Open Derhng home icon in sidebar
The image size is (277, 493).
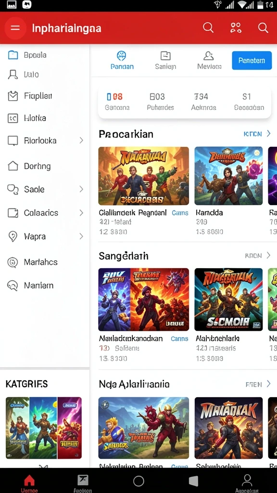(x=13, y=166)
